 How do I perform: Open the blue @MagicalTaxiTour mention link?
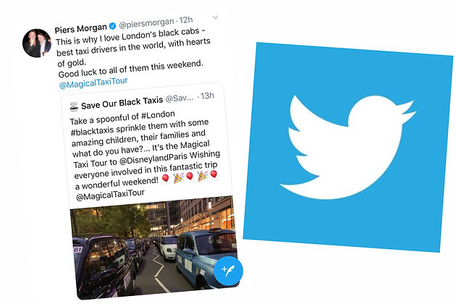(x=93, y=83)
